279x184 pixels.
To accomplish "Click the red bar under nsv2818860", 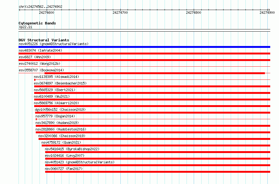I will tap(153, 132).
